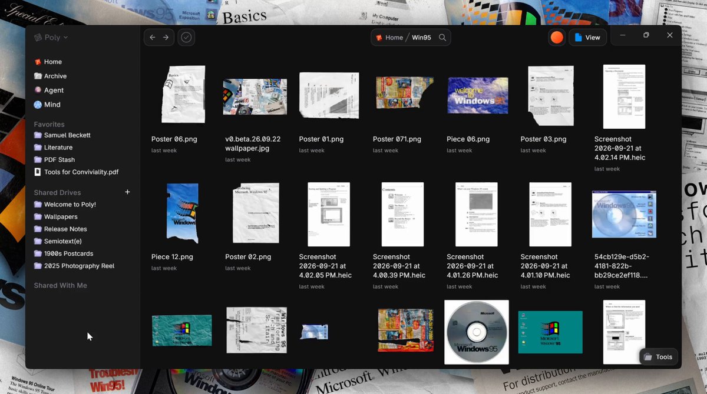Image resolution: width=707 pixels, height=394 pixels.
Task: Toggle the circled checkmark selection mode
Action: tap(186, 38)
